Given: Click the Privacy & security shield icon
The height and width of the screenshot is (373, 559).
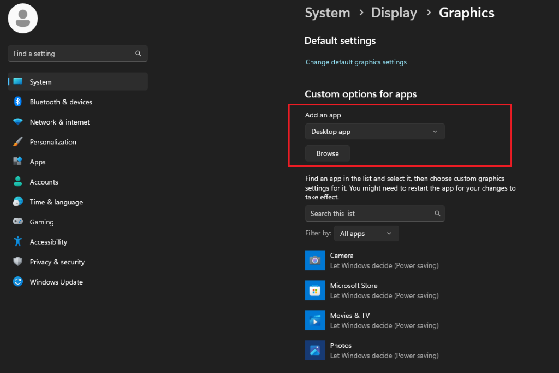Looking at the screenshot, I should click(18, 262).
